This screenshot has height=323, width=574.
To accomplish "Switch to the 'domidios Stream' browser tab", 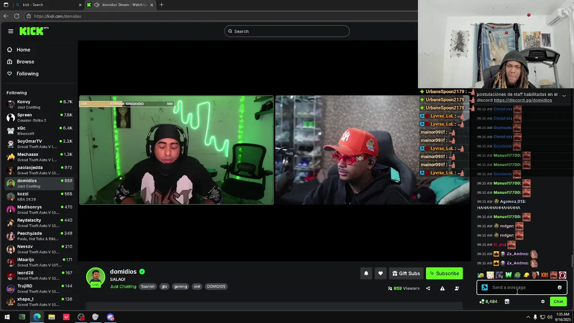I will click(120, 5).
